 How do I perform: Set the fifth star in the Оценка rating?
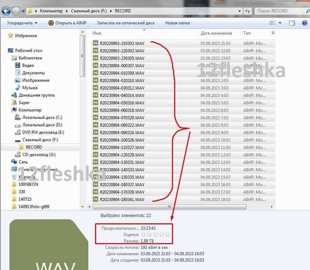coord(168,234)
